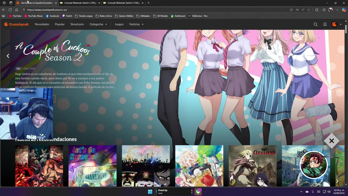Image resolution: width=348 pixels, height=196 pixels.
Task: Open Edge Settings and more menu
Action: (337, 10)
